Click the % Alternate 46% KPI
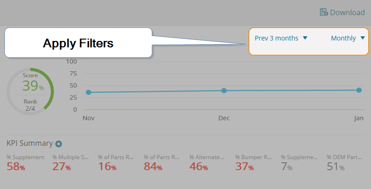The image size is (371, 189). 207,163
